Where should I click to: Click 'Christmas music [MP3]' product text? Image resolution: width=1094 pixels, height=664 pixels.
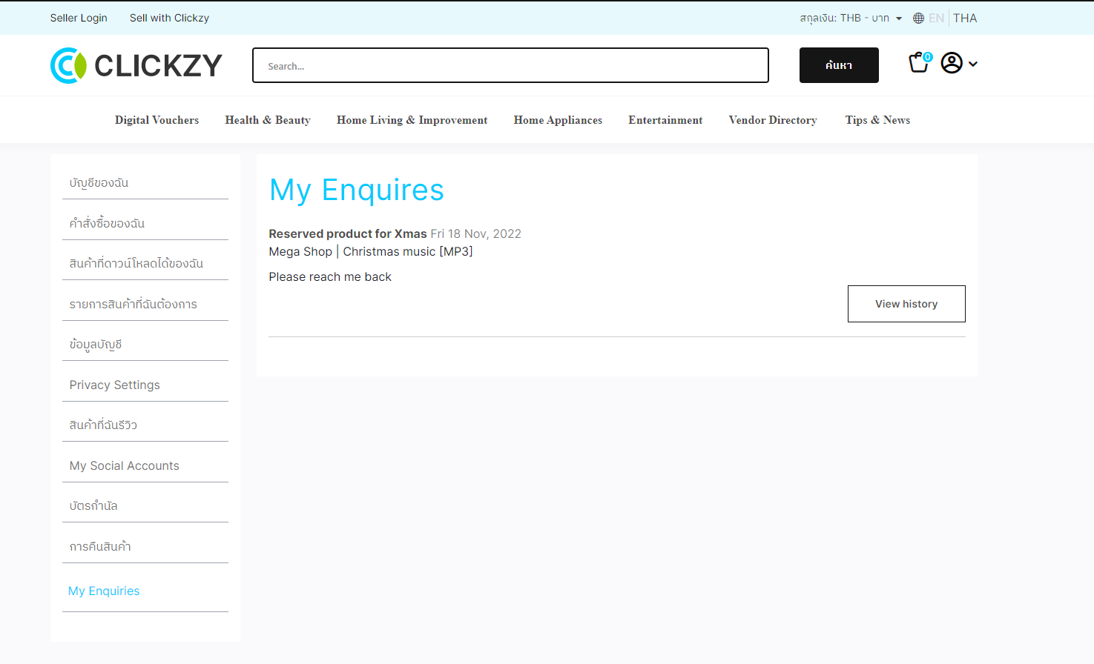pyautogui.click(x=408, y=251)
